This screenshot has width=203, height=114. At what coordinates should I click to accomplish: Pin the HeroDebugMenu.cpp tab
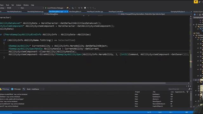(x=65, y=11)
